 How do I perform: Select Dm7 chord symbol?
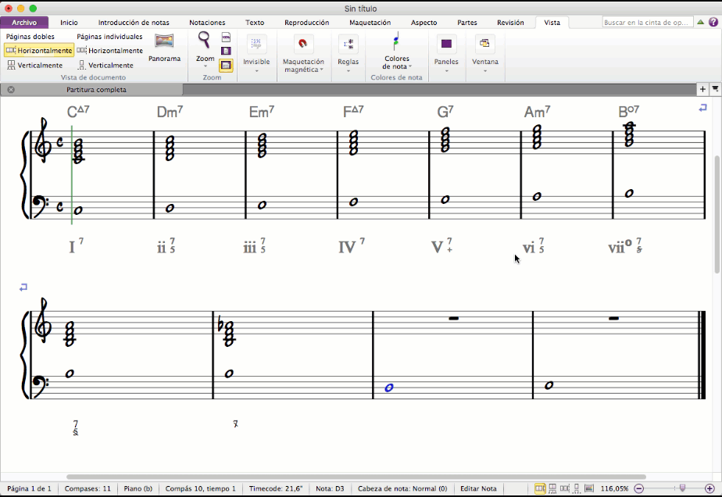pyautogui.click(x=170, y=112)
